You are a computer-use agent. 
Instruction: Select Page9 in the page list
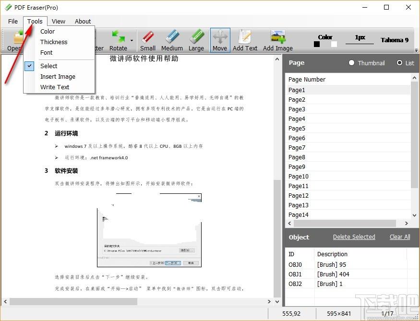coord(348,167)
